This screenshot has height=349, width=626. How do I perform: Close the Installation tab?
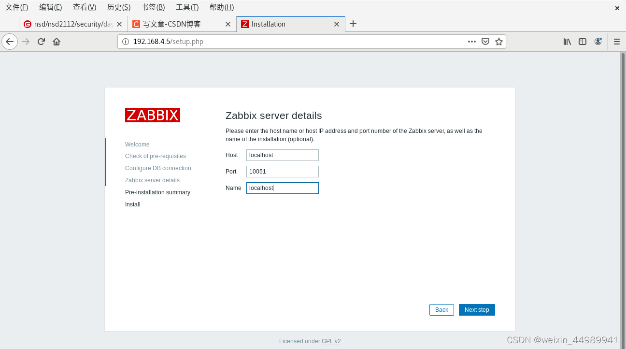[337, 24]
